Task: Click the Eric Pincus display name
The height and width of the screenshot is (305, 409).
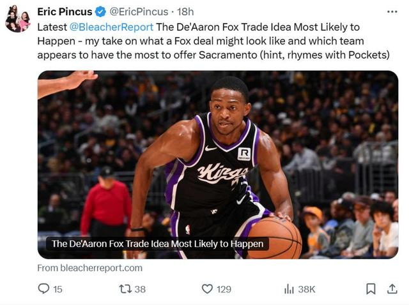Action: coord(65,11)
